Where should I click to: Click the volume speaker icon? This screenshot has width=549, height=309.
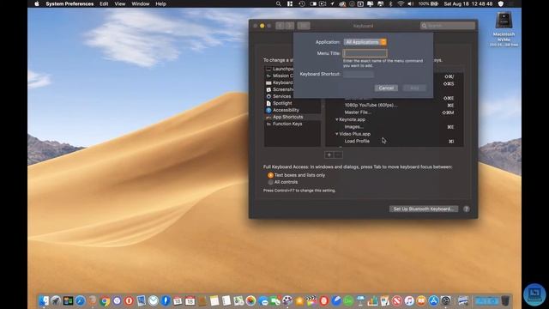pos(411,3)
